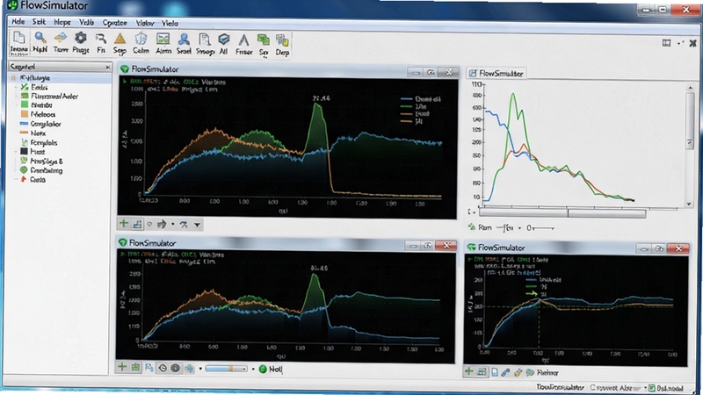
Task: Open the dropdown arrow right of 'Ram' field
Action: click(519, 228)
